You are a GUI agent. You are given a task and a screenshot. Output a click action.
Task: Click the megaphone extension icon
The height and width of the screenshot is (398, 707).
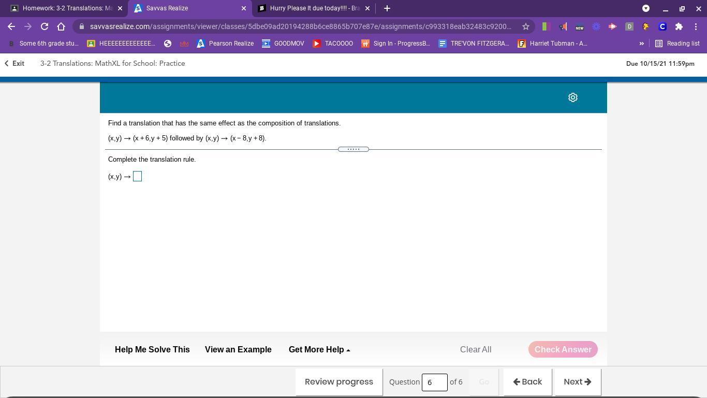point(563,26)
